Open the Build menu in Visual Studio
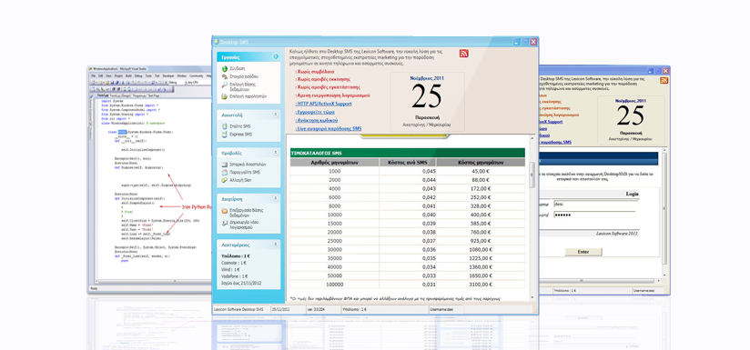Image resolution: width=750 pixels, height=350 pixels. [128, 76]
